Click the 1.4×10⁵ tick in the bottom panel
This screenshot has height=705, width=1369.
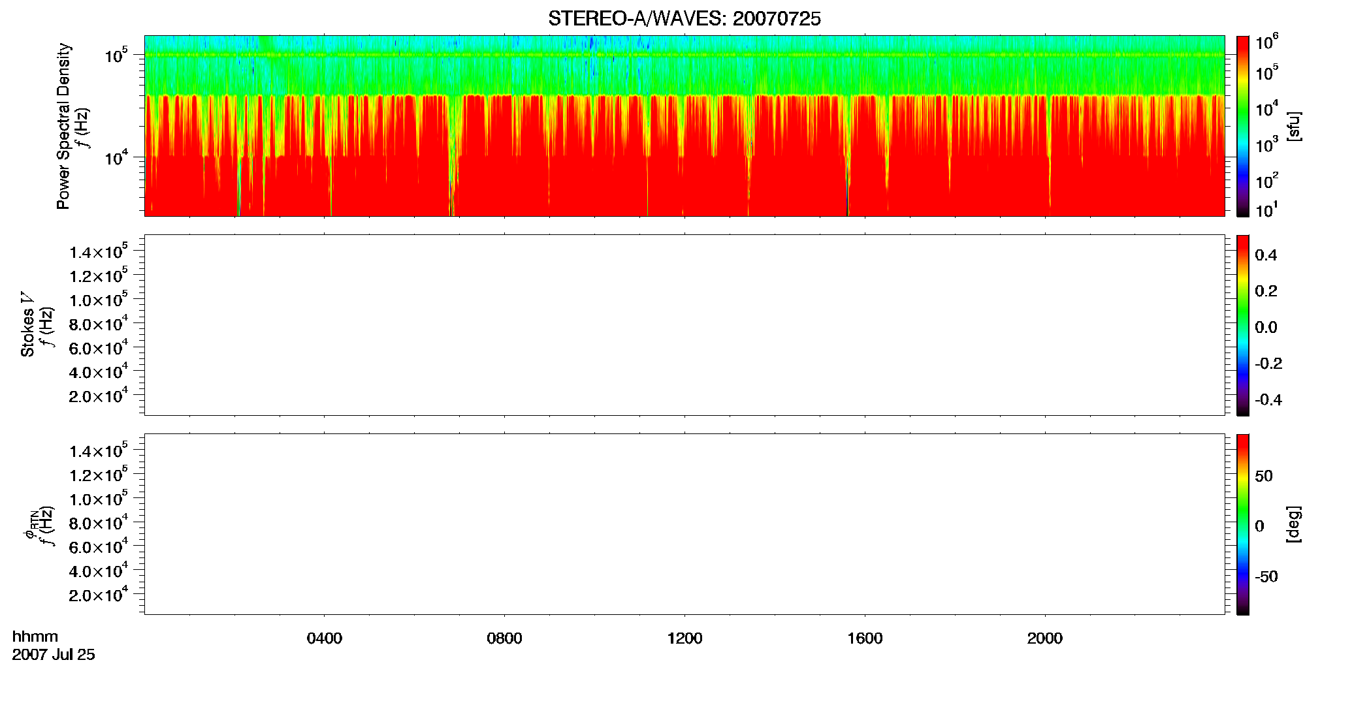(99, 451)
